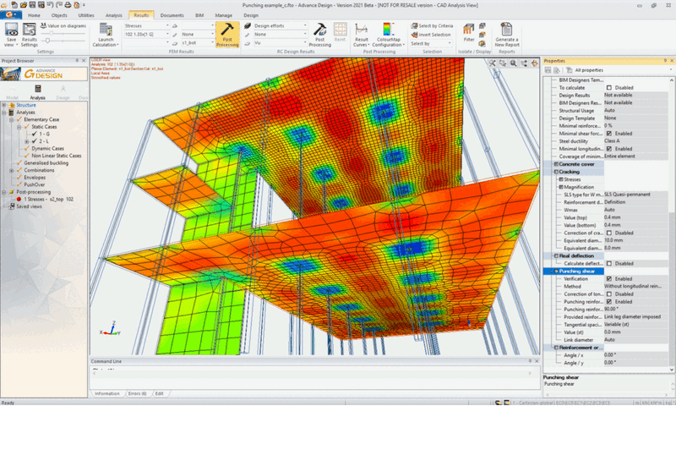Click the Launch Calculation icon

(106, 30)
